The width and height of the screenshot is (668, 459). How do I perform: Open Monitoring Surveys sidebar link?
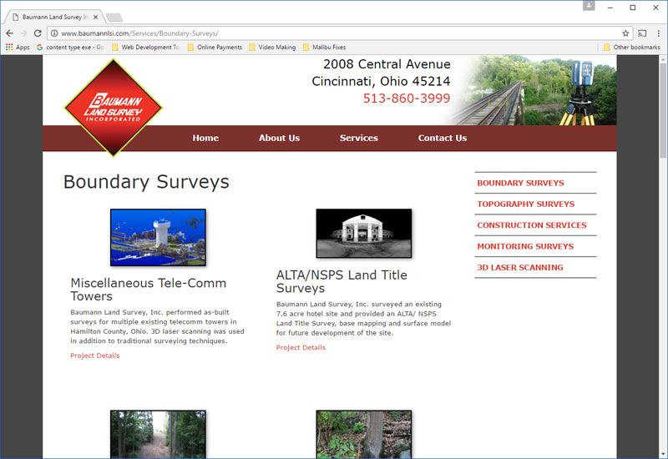[x=525, y=246]
